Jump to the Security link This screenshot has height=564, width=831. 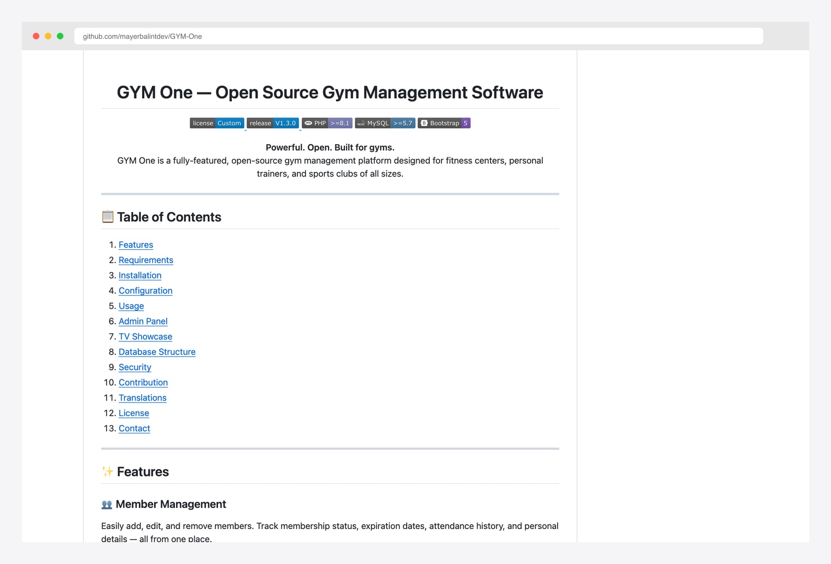pos(135,367)
